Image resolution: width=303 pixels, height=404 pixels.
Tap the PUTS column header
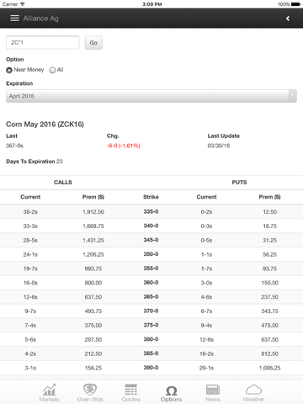[239, 183]
